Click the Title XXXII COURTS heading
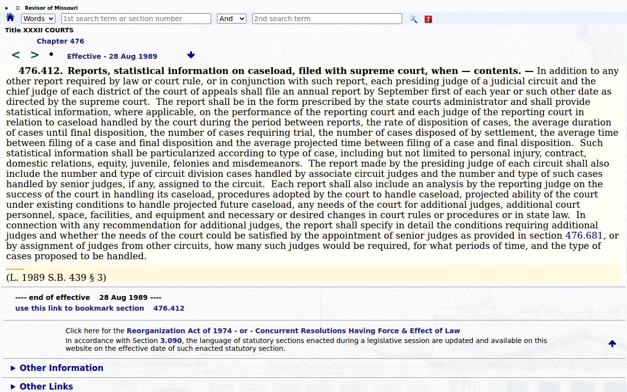Screen dimensions: 627x392 pyautogui.click(x=39, y=30)
